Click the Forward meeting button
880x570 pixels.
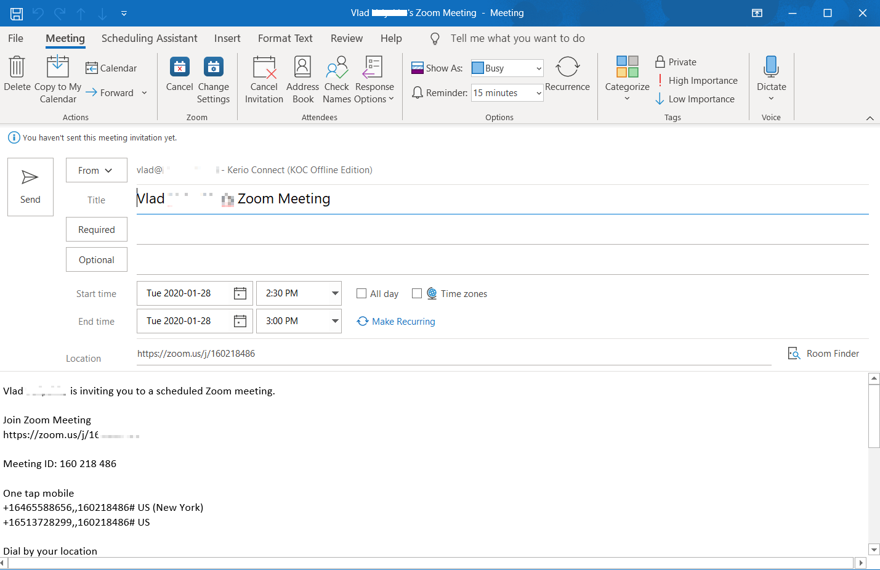110,92
